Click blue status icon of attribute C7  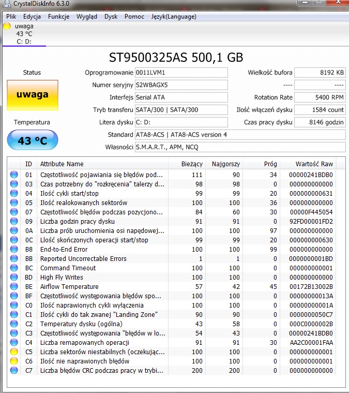point(14,370)
